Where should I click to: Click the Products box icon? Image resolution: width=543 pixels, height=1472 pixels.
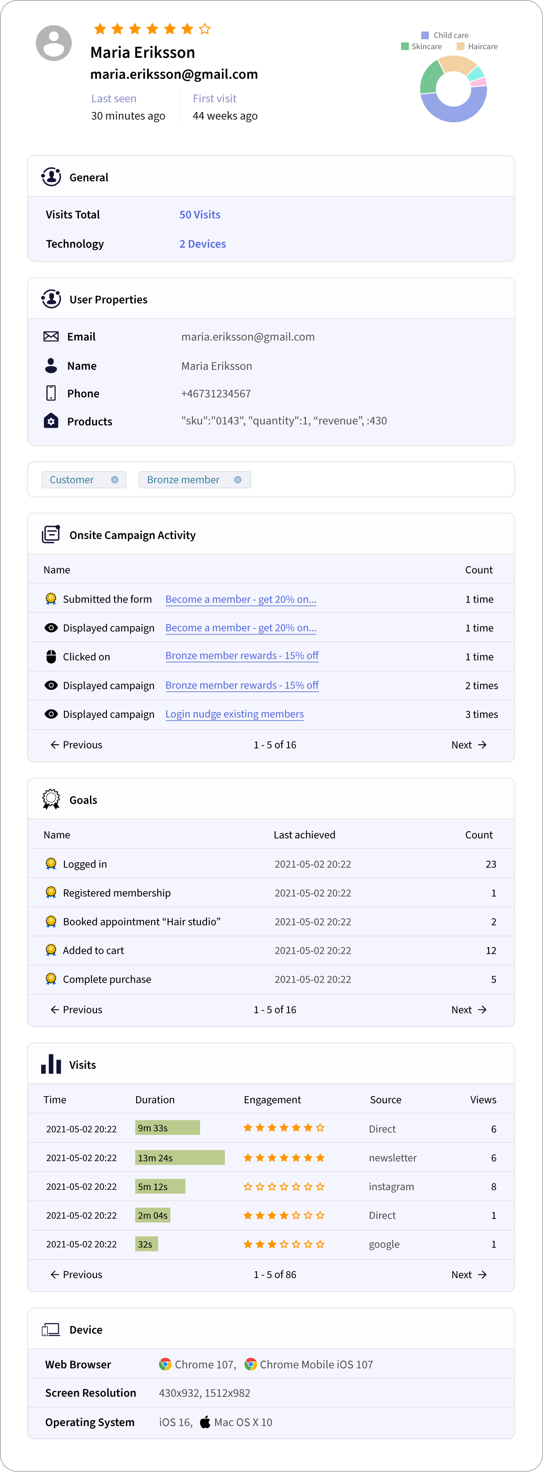point(51,421)
